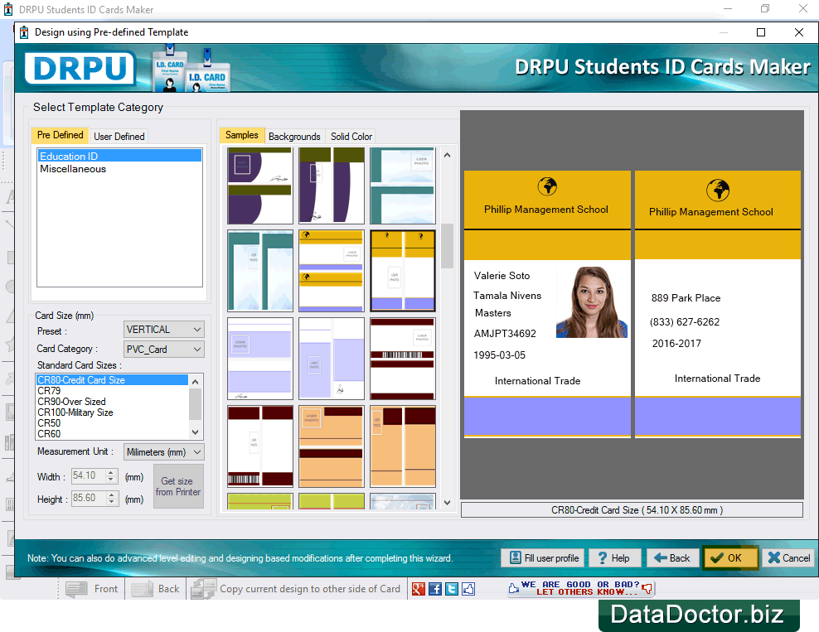Open the Help button
The image size is (819, 632).
tap(615, 558)
